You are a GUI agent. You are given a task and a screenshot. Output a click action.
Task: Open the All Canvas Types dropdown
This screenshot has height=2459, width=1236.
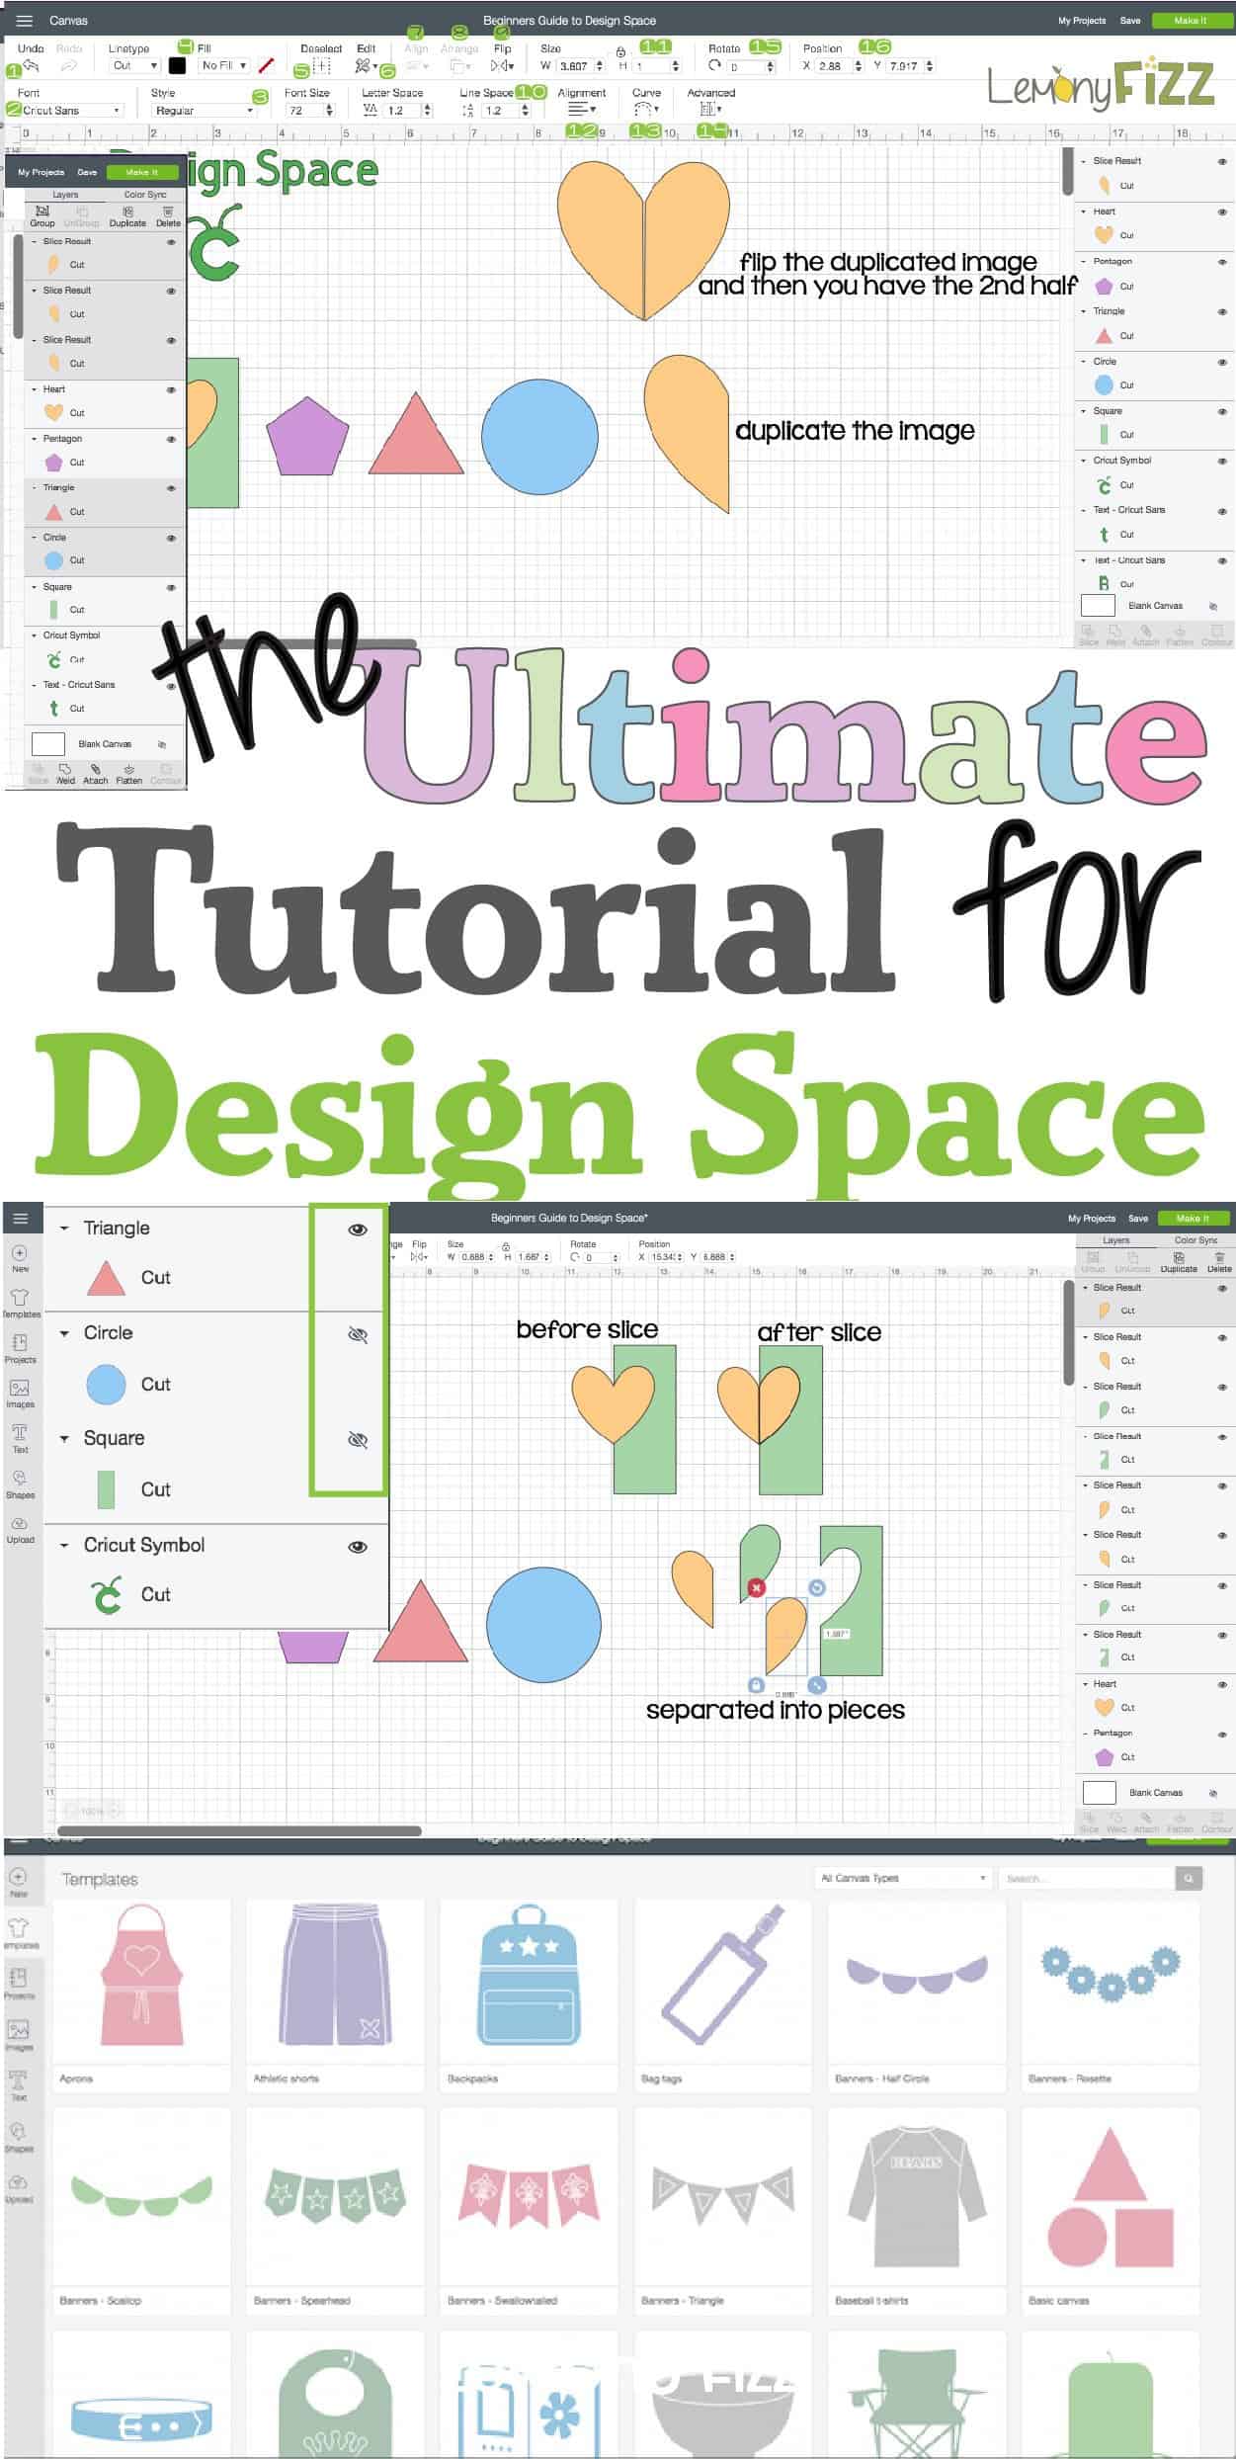(x=903, y=1878)
